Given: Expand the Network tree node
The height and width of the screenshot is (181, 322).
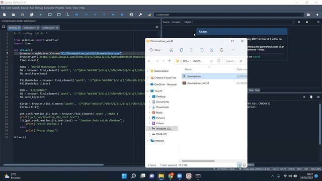Looking at the screenshot, I should tap(148, 141).
